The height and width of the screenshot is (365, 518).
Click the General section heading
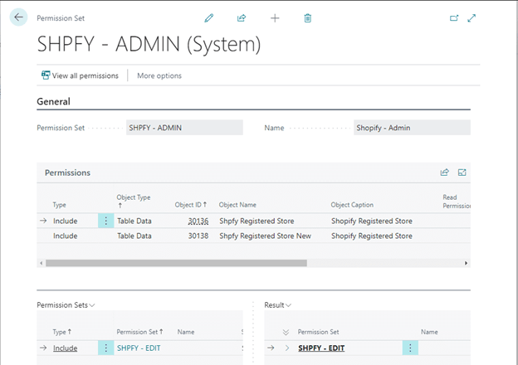(53, 101)
